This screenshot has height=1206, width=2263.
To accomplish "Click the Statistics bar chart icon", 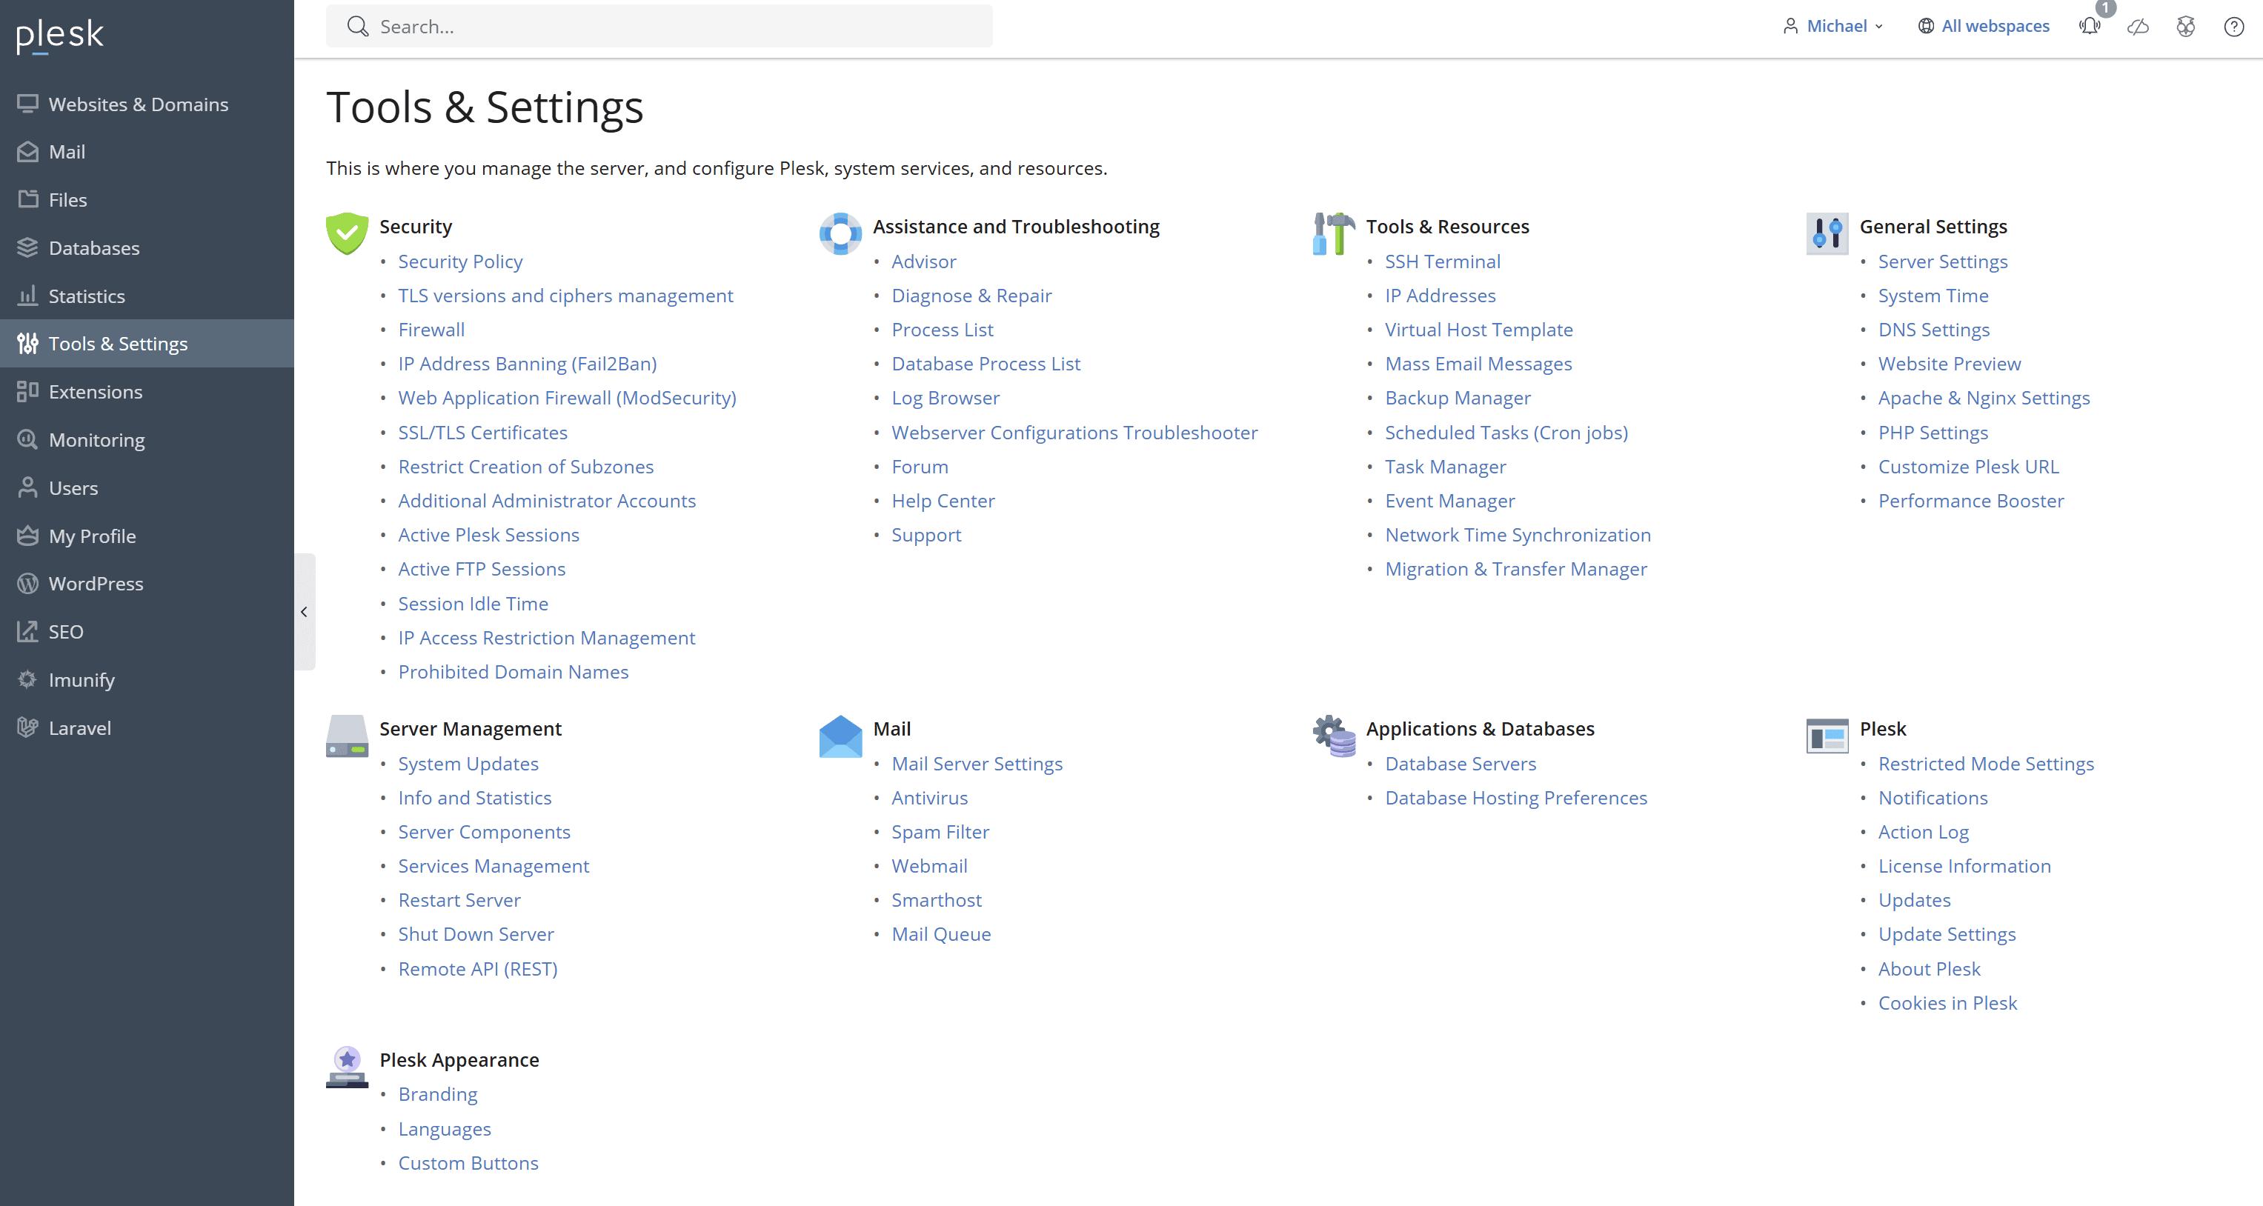I will (28, 296).
